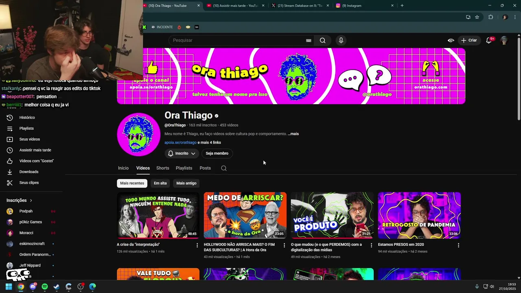Switch to Stream Database on X tab
The height and width of the screenshot is (293, 521).
[x=300, y=6]
